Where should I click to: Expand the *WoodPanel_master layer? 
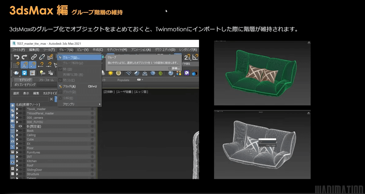point(17,113)
